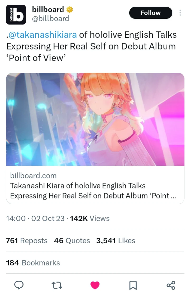190x296 pixels.
Task: Open the @takanashikiara mention link
Action: pyautogui.click(x=43, y=35)
